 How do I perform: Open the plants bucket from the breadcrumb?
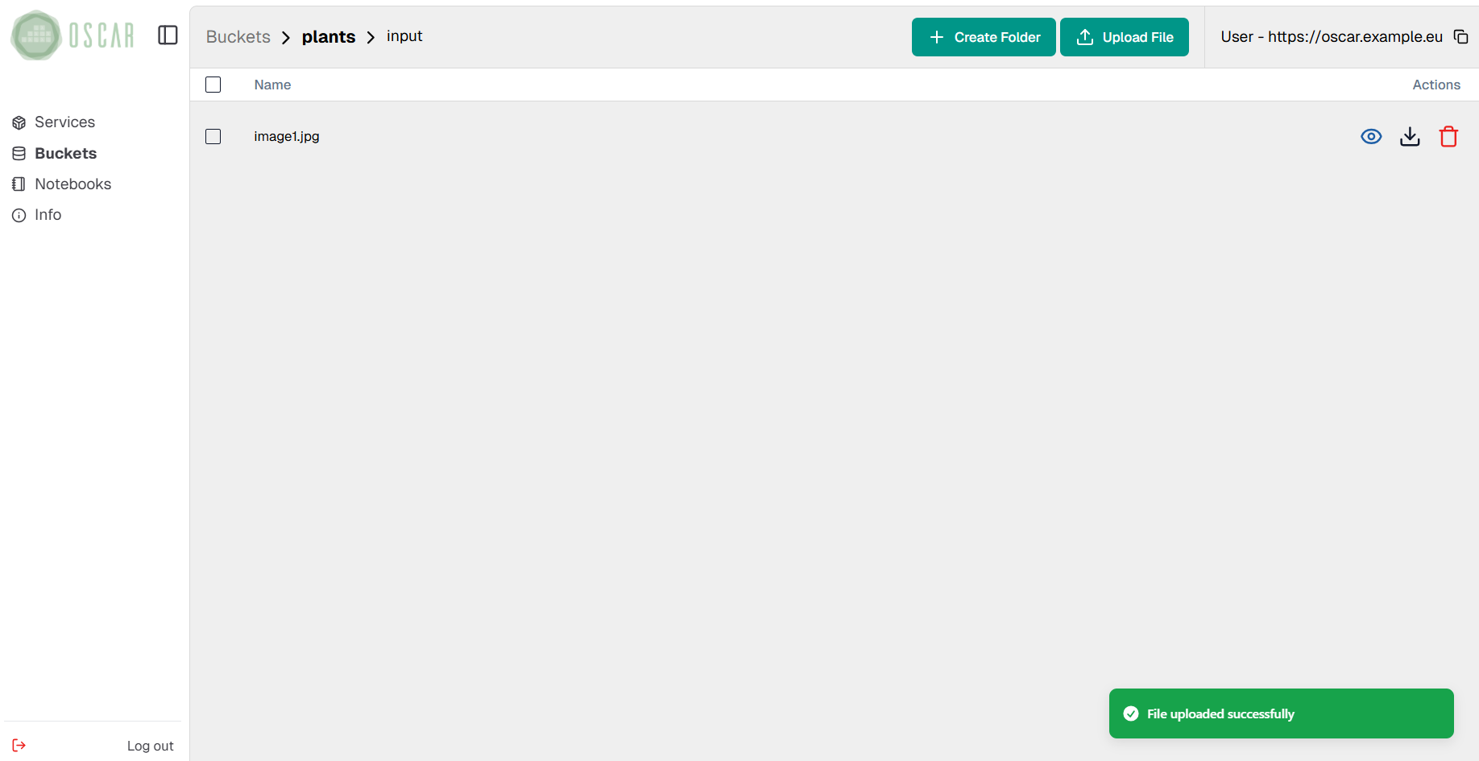click(x=329, y=36)
